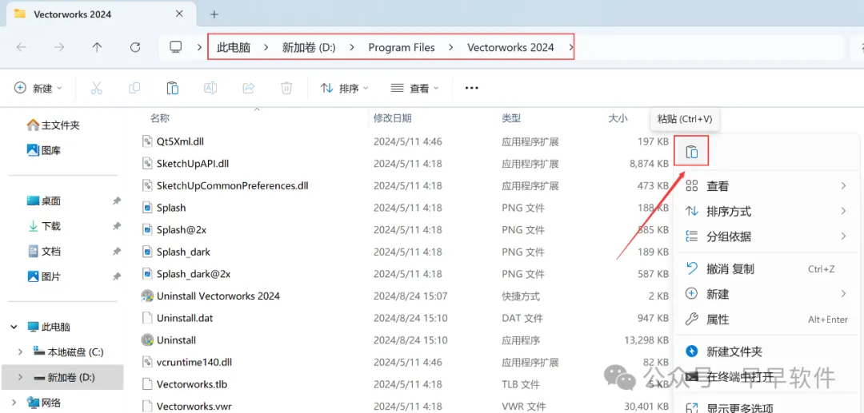Open 主文件夹 in sidebar
The image size is (864, 413).
[54, 125]
